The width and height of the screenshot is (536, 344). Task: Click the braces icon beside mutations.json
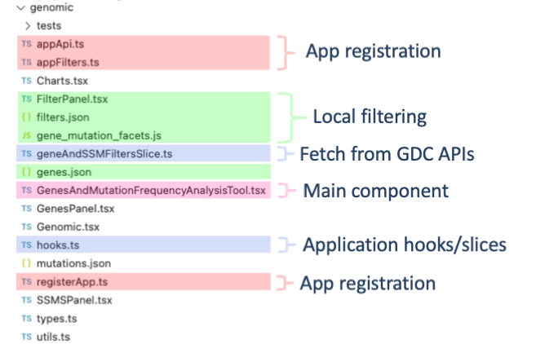27,263
